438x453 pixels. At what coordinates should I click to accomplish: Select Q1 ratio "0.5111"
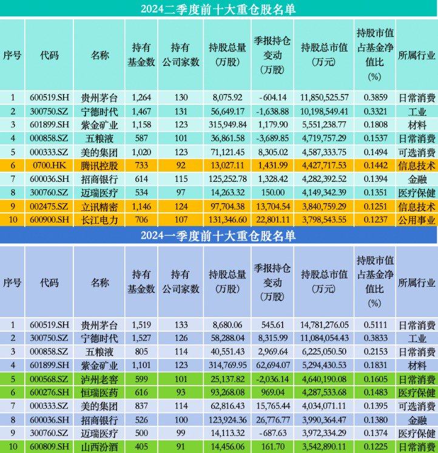tap(375, 325)
